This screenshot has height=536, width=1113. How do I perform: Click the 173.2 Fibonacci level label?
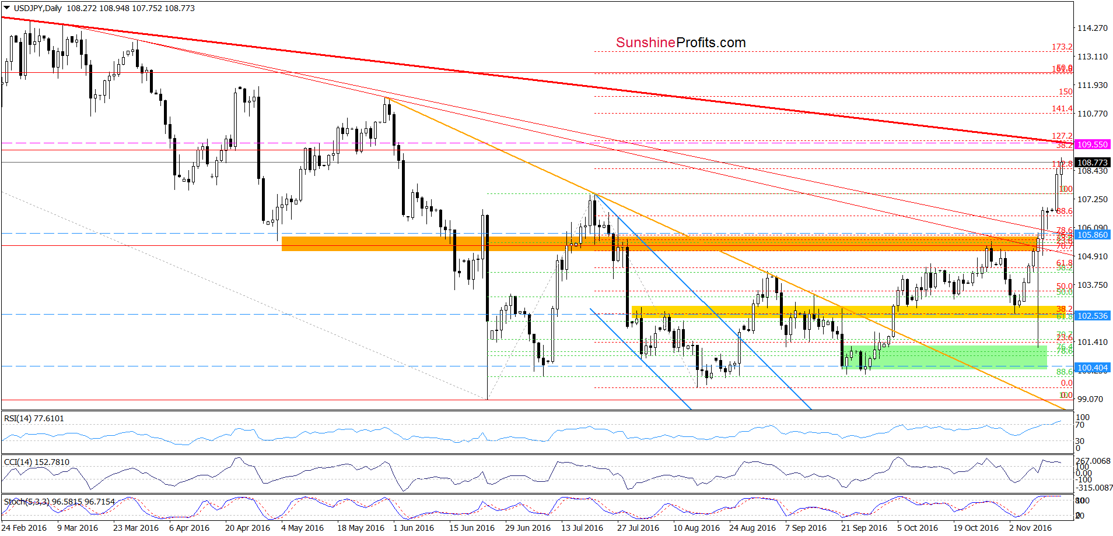coord(1062,47)
